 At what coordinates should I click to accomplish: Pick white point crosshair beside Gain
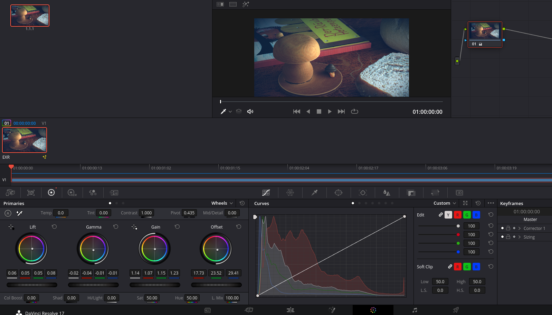click(134, 227)
